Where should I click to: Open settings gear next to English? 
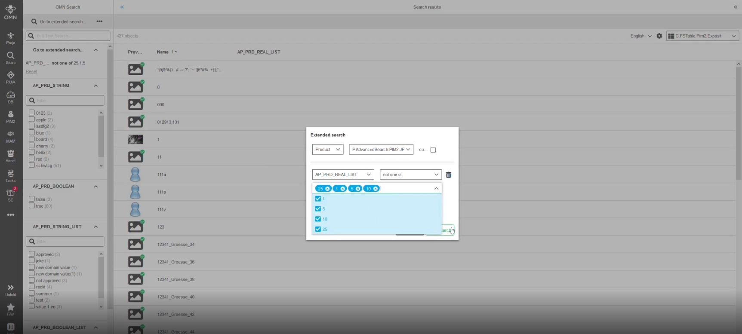click(659, 36)
